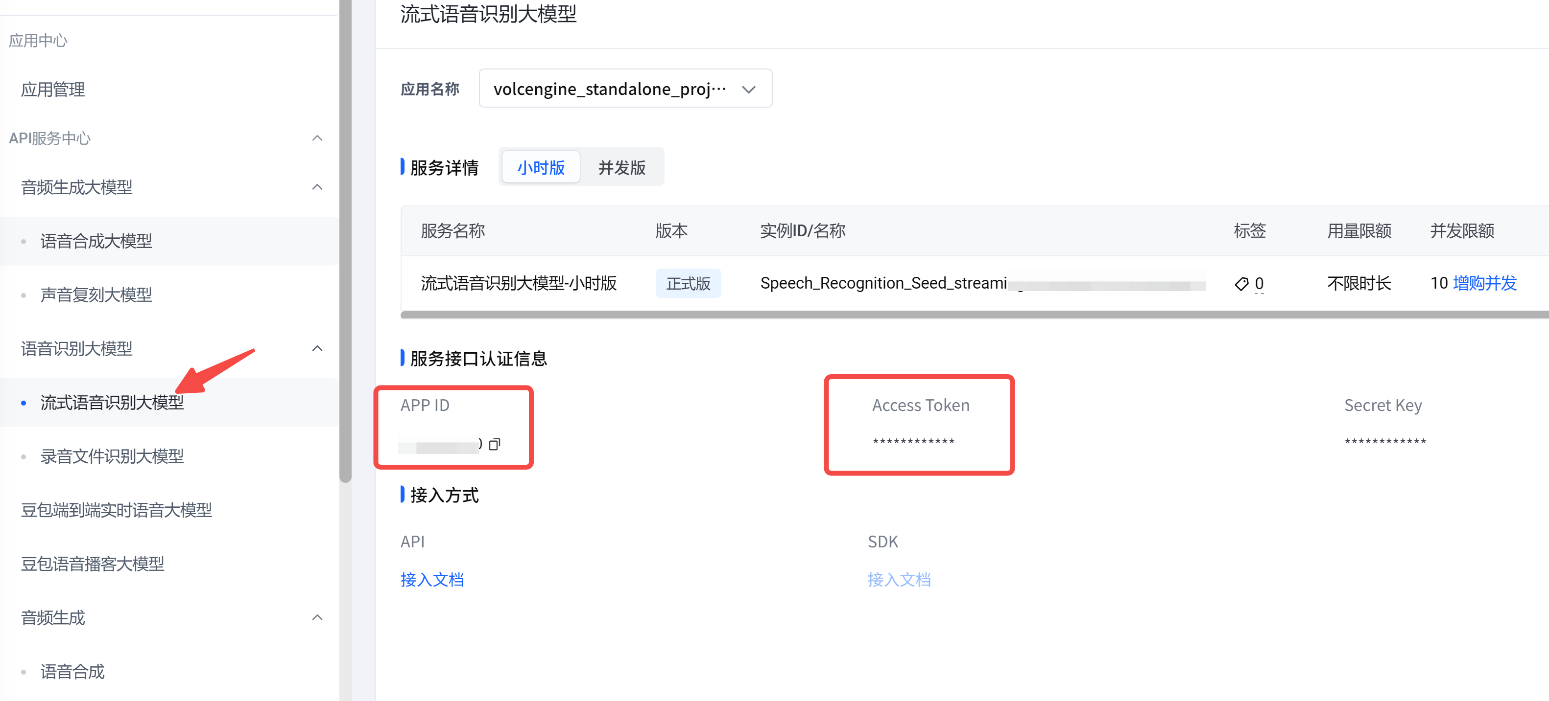The height and width of the screenshot is (701, 1549).
Task: Click the copy icon next to APP ID
Action: 494,445
